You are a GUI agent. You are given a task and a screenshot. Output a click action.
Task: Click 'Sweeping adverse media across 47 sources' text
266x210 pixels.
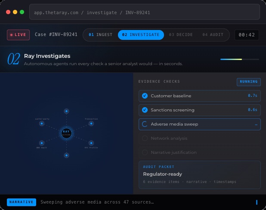(97, 202)
